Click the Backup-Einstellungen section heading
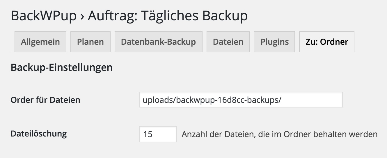Image resolution: width=387 pixels, height=158 pixels. pos(61,68)
